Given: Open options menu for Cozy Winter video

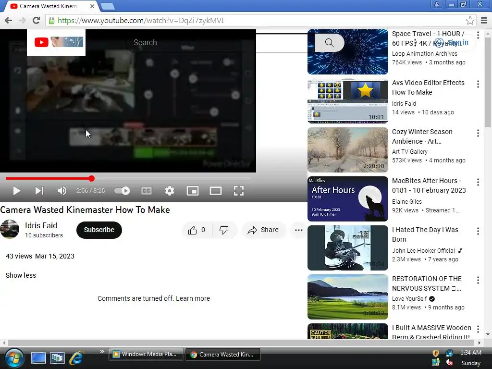Looking at the screenshot, I should tap(478, 133).
